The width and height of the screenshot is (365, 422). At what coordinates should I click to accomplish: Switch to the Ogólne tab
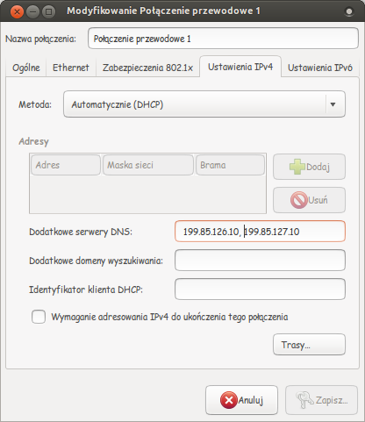(26, 68)
